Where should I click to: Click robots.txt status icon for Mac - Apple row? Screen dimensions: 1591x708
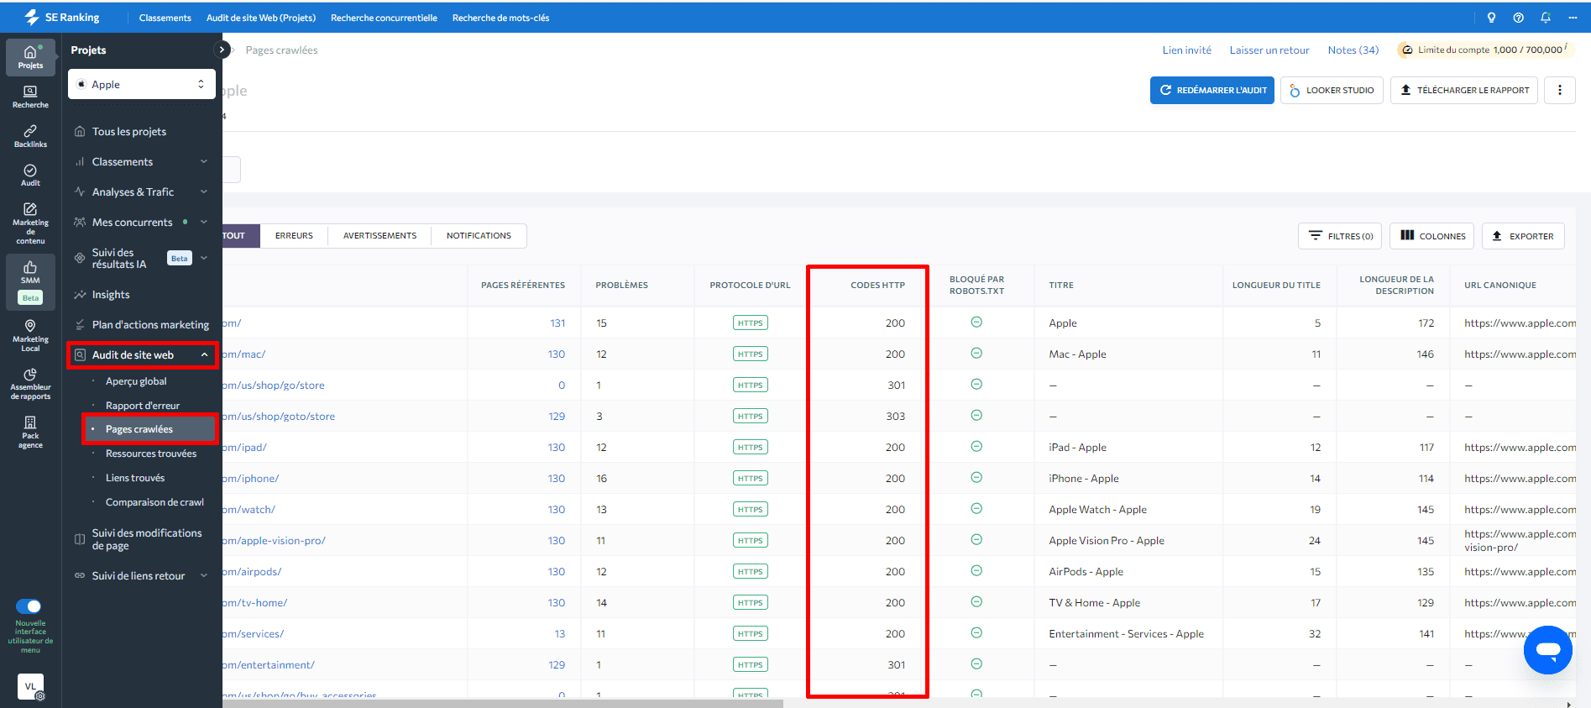(x=976, y=354)
